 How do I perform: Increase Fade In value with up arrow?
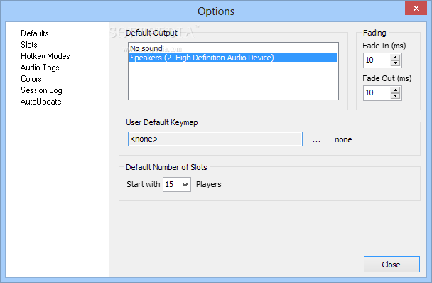pos(395,58)
